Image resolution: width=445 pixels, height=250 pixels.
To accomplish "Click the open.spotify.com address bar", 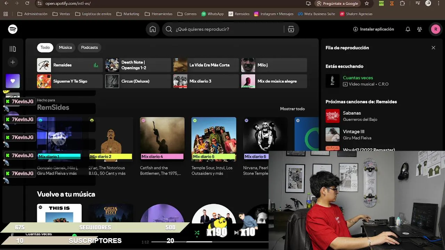I will click(170, 3).
